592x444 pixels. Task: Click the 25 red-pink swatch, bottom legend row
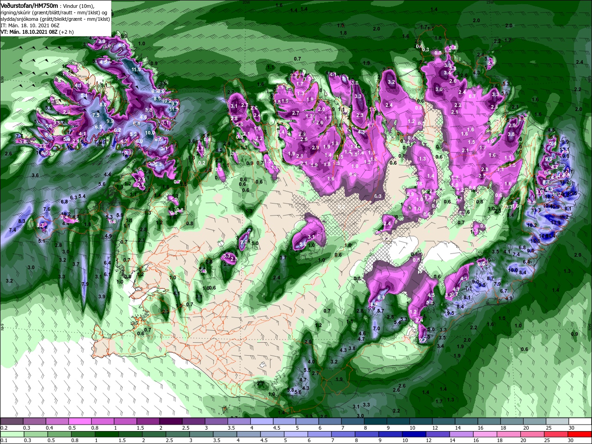point(556,434)
